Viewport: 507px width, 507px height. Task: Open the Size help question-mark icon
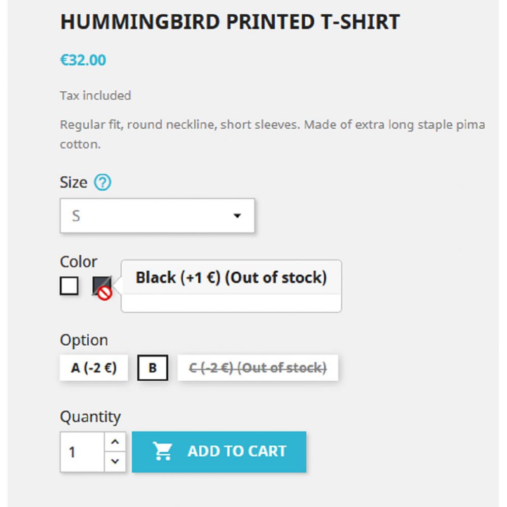pyautogui.click(x=102, y=182)
